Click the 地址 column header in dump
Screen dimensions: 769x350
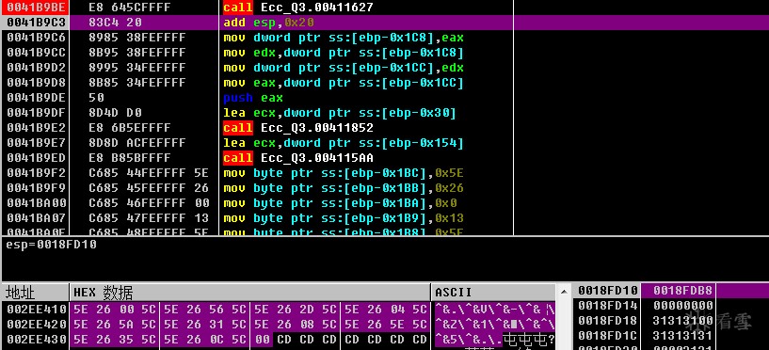coord(36,293)
